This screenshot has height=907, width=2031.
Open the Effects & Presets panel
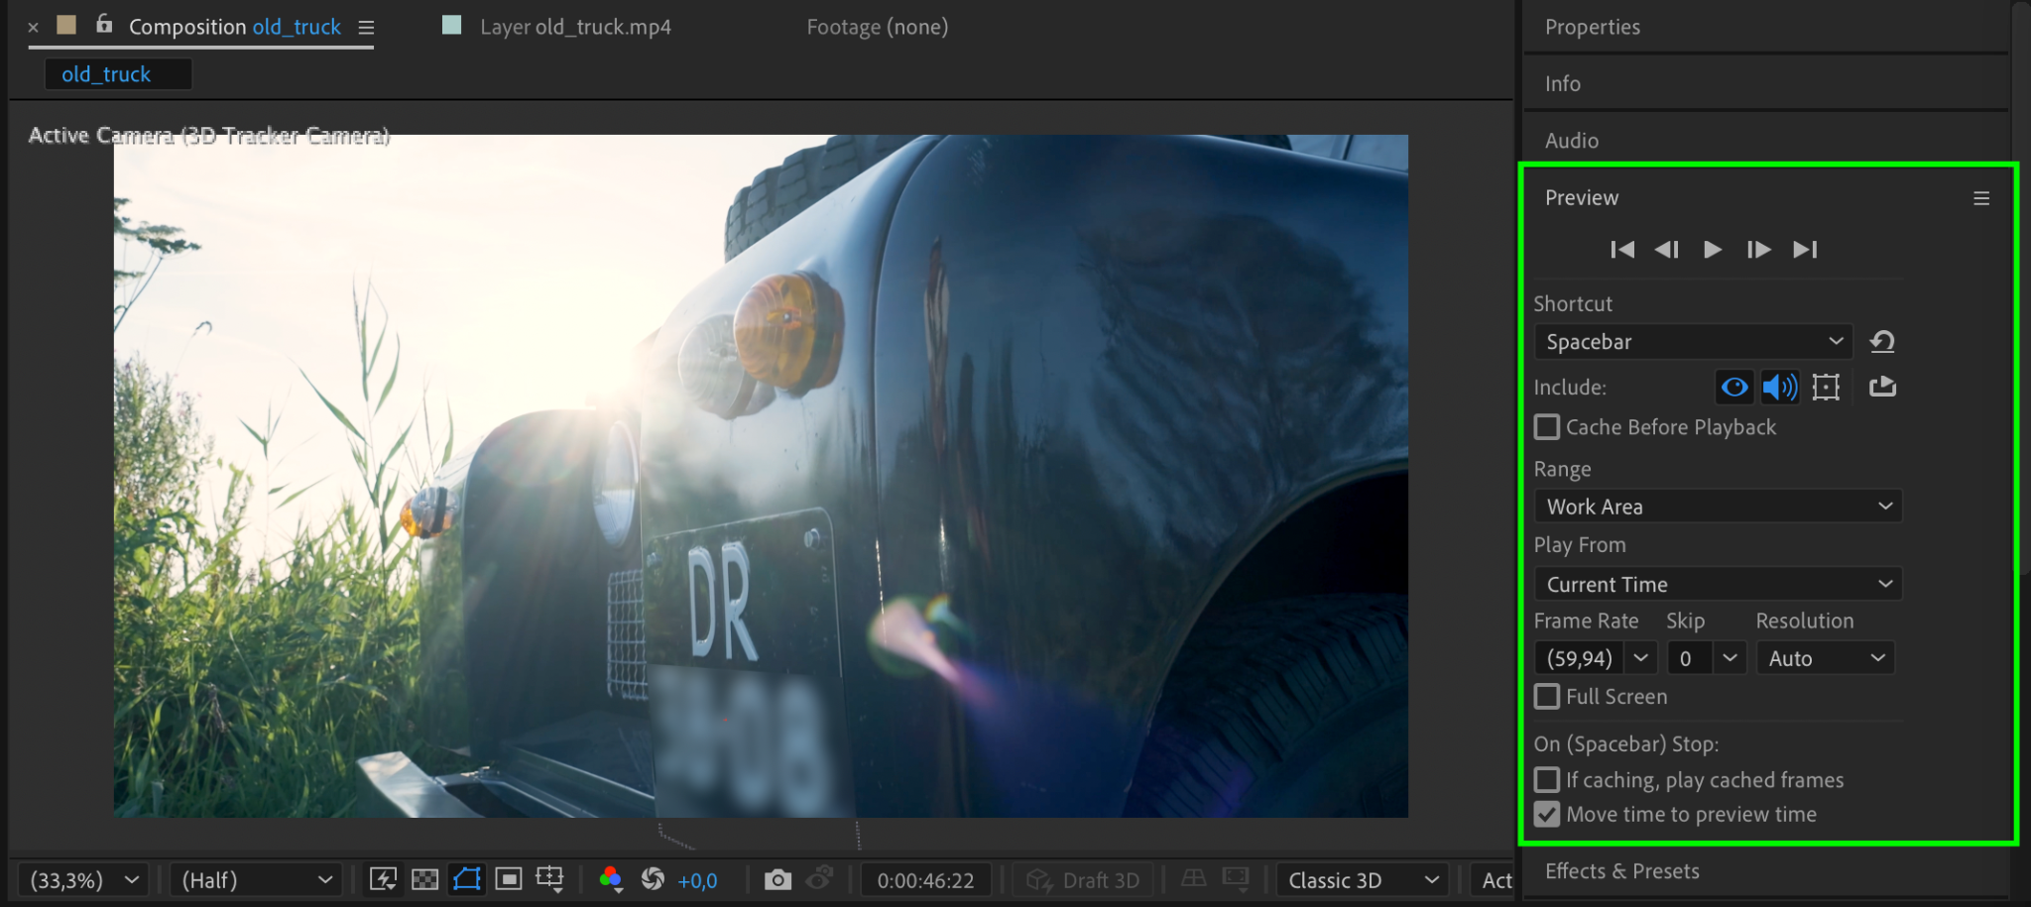point(1622,871)
